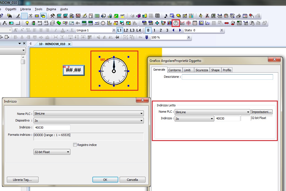Click the circular target plot icon
This screenshot has width=286, height=191.
point(189,23)
